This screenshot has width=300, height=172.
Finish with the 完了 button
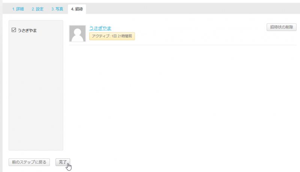point(63,162)
